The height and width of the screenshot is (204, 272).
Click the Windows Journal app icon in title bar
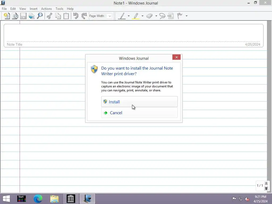3,3
